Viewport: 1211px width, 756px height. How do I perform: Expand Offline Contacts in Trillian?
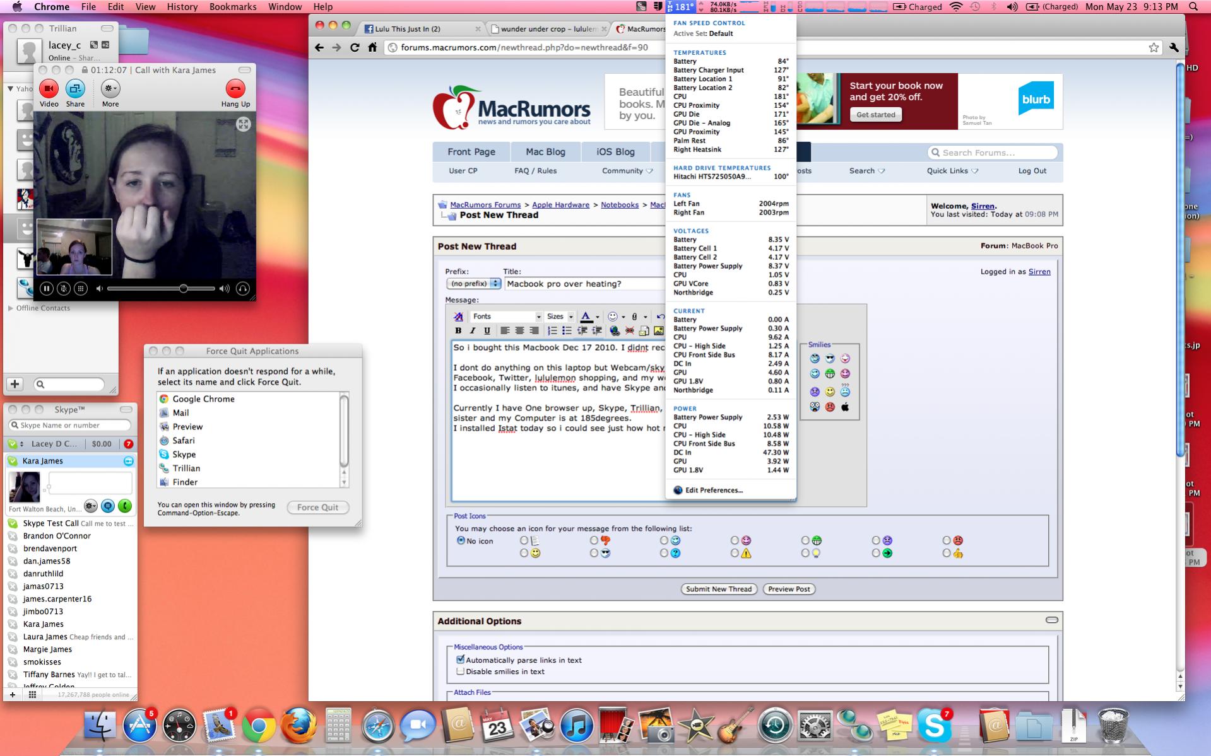11,308
